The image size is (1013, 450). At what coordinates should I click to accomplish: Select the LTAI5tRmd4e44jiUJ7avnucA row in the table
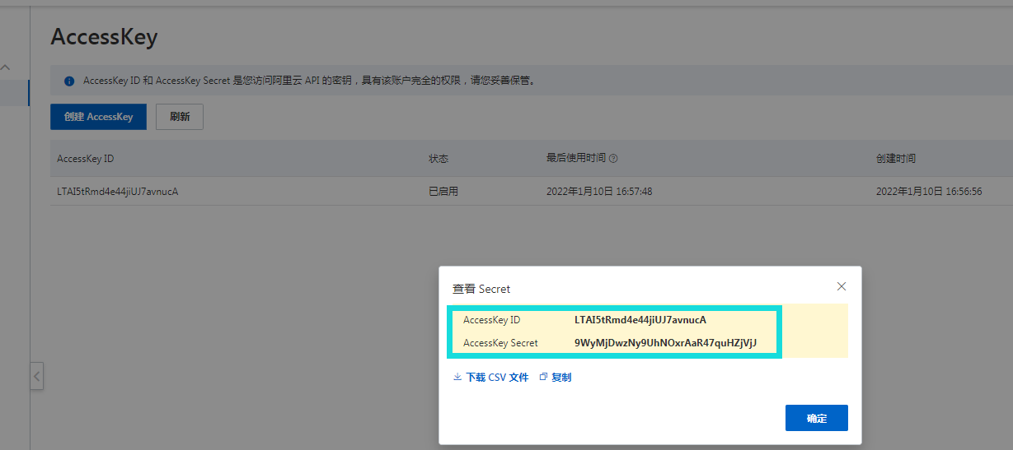coord(118,192)
